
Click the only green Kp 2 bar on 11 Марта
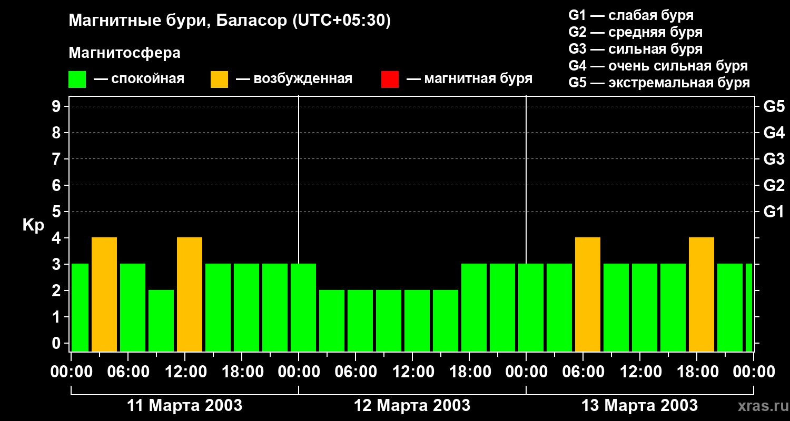(x=161, y=321)
